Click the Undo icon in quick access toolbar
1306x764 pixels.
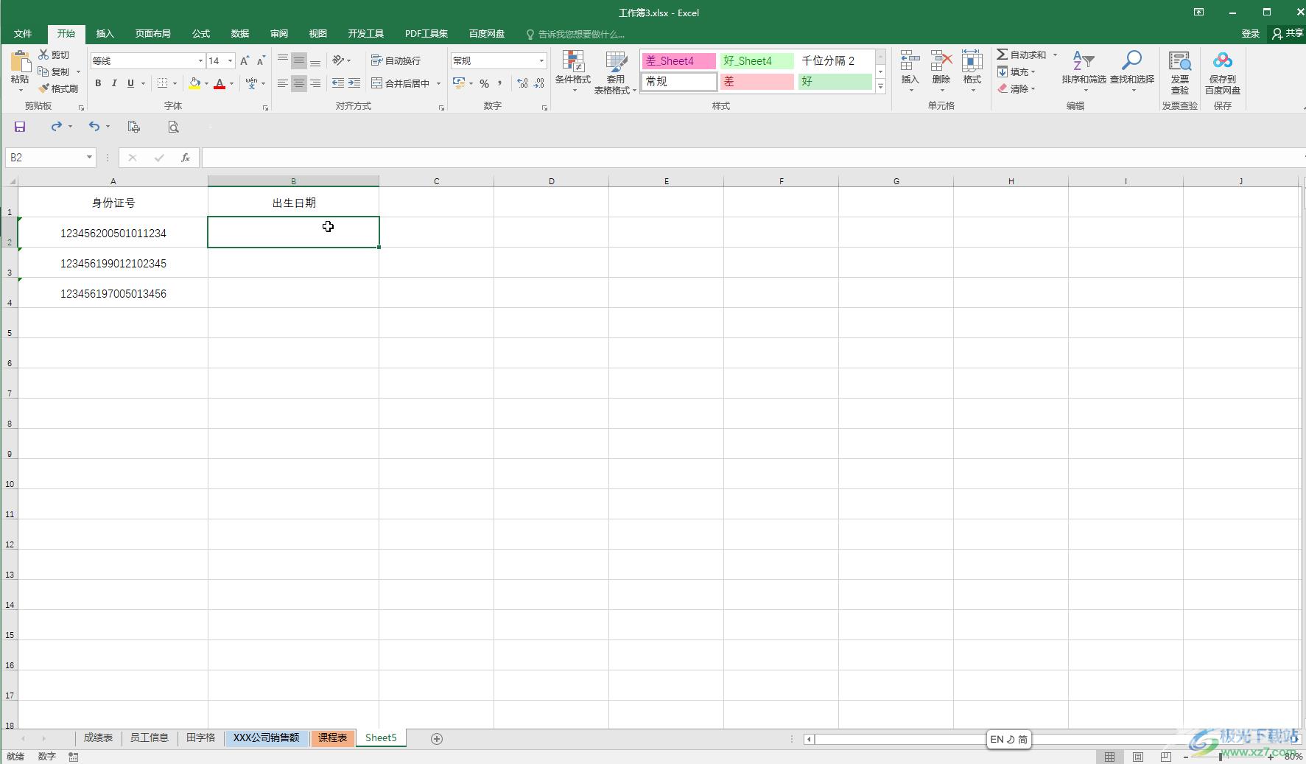pyautogui.click(x=94, y=127)
